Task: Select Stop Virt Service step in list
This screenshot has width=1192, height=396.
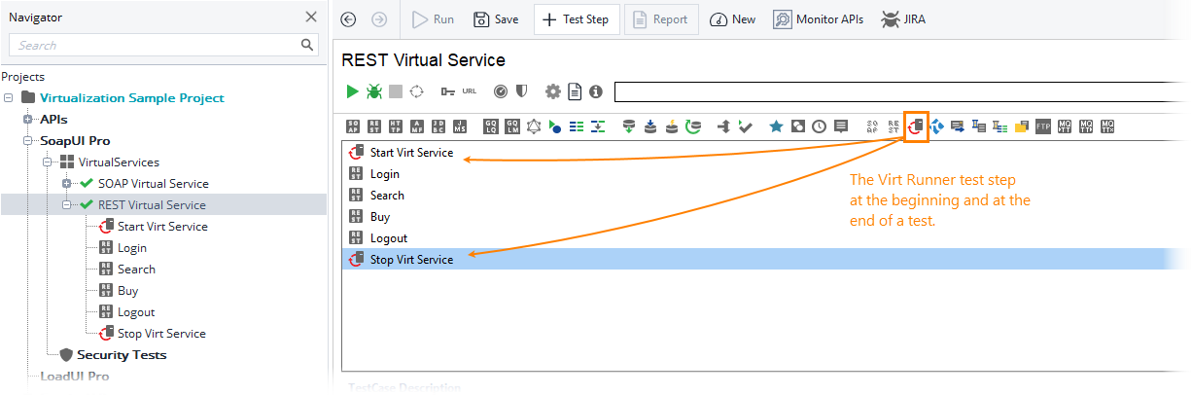Action: pos(411,260)
